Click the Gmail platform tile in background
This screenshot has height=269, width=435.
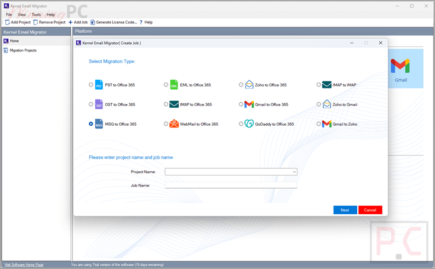405,69
